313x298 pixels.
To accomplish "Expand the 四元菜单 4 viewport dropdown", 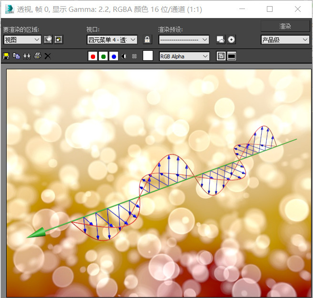I will point(112,39).
